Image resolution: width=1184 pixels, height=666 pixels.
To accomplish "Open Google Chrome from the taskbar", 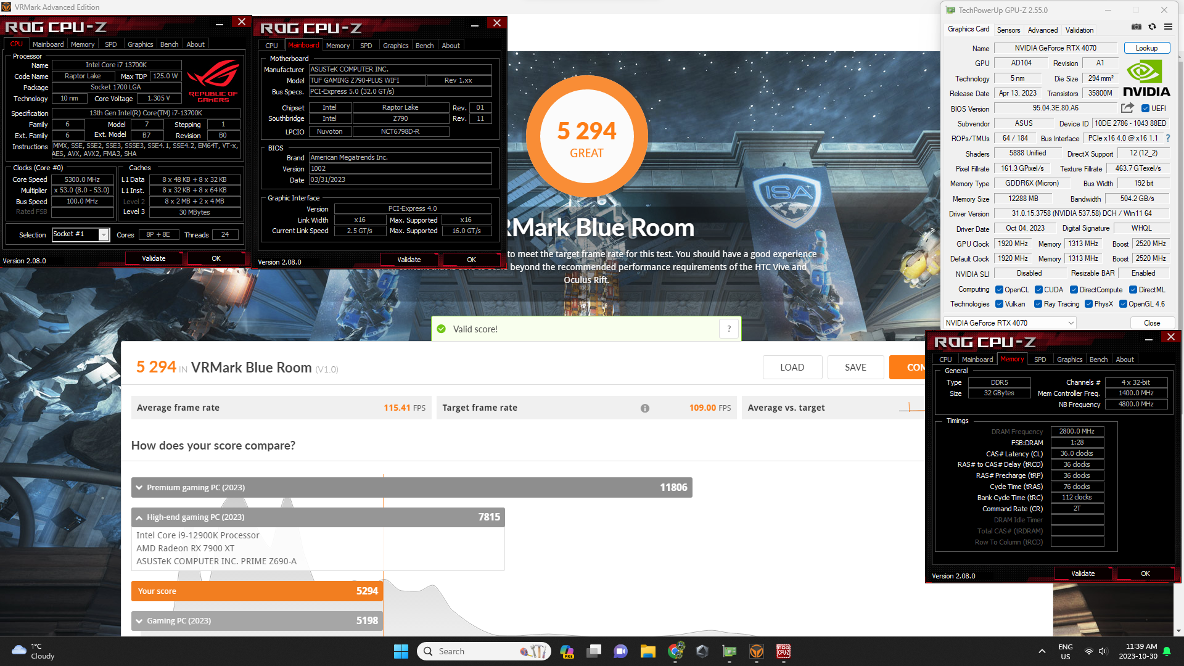I will click(x=675, y=651).
